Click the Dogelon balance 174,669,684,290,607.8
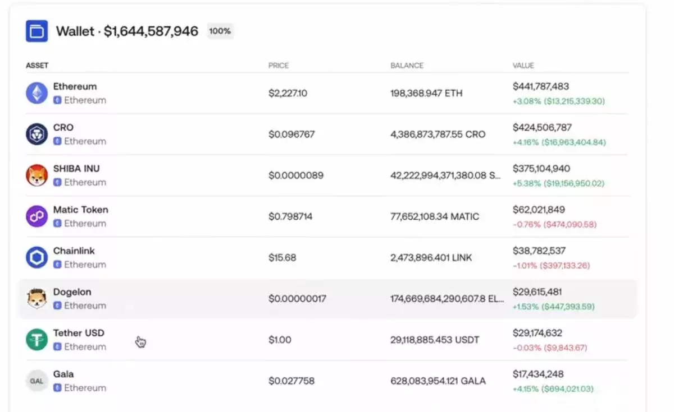The width and height of the screenshot is (674, 412). [447, 299]
